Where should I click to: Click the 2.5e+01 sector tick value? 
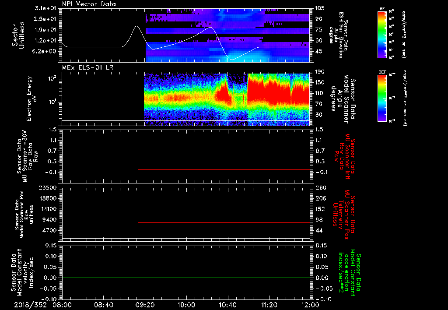pos(45,19)
